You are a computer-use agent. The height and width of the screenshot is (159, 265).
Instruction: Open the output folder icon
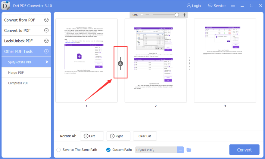(x=189, y=150)
